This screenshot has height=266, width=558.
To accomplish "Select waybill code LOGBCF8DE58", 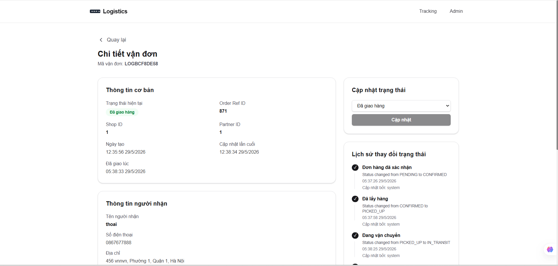I will click(x=141, y=64).
